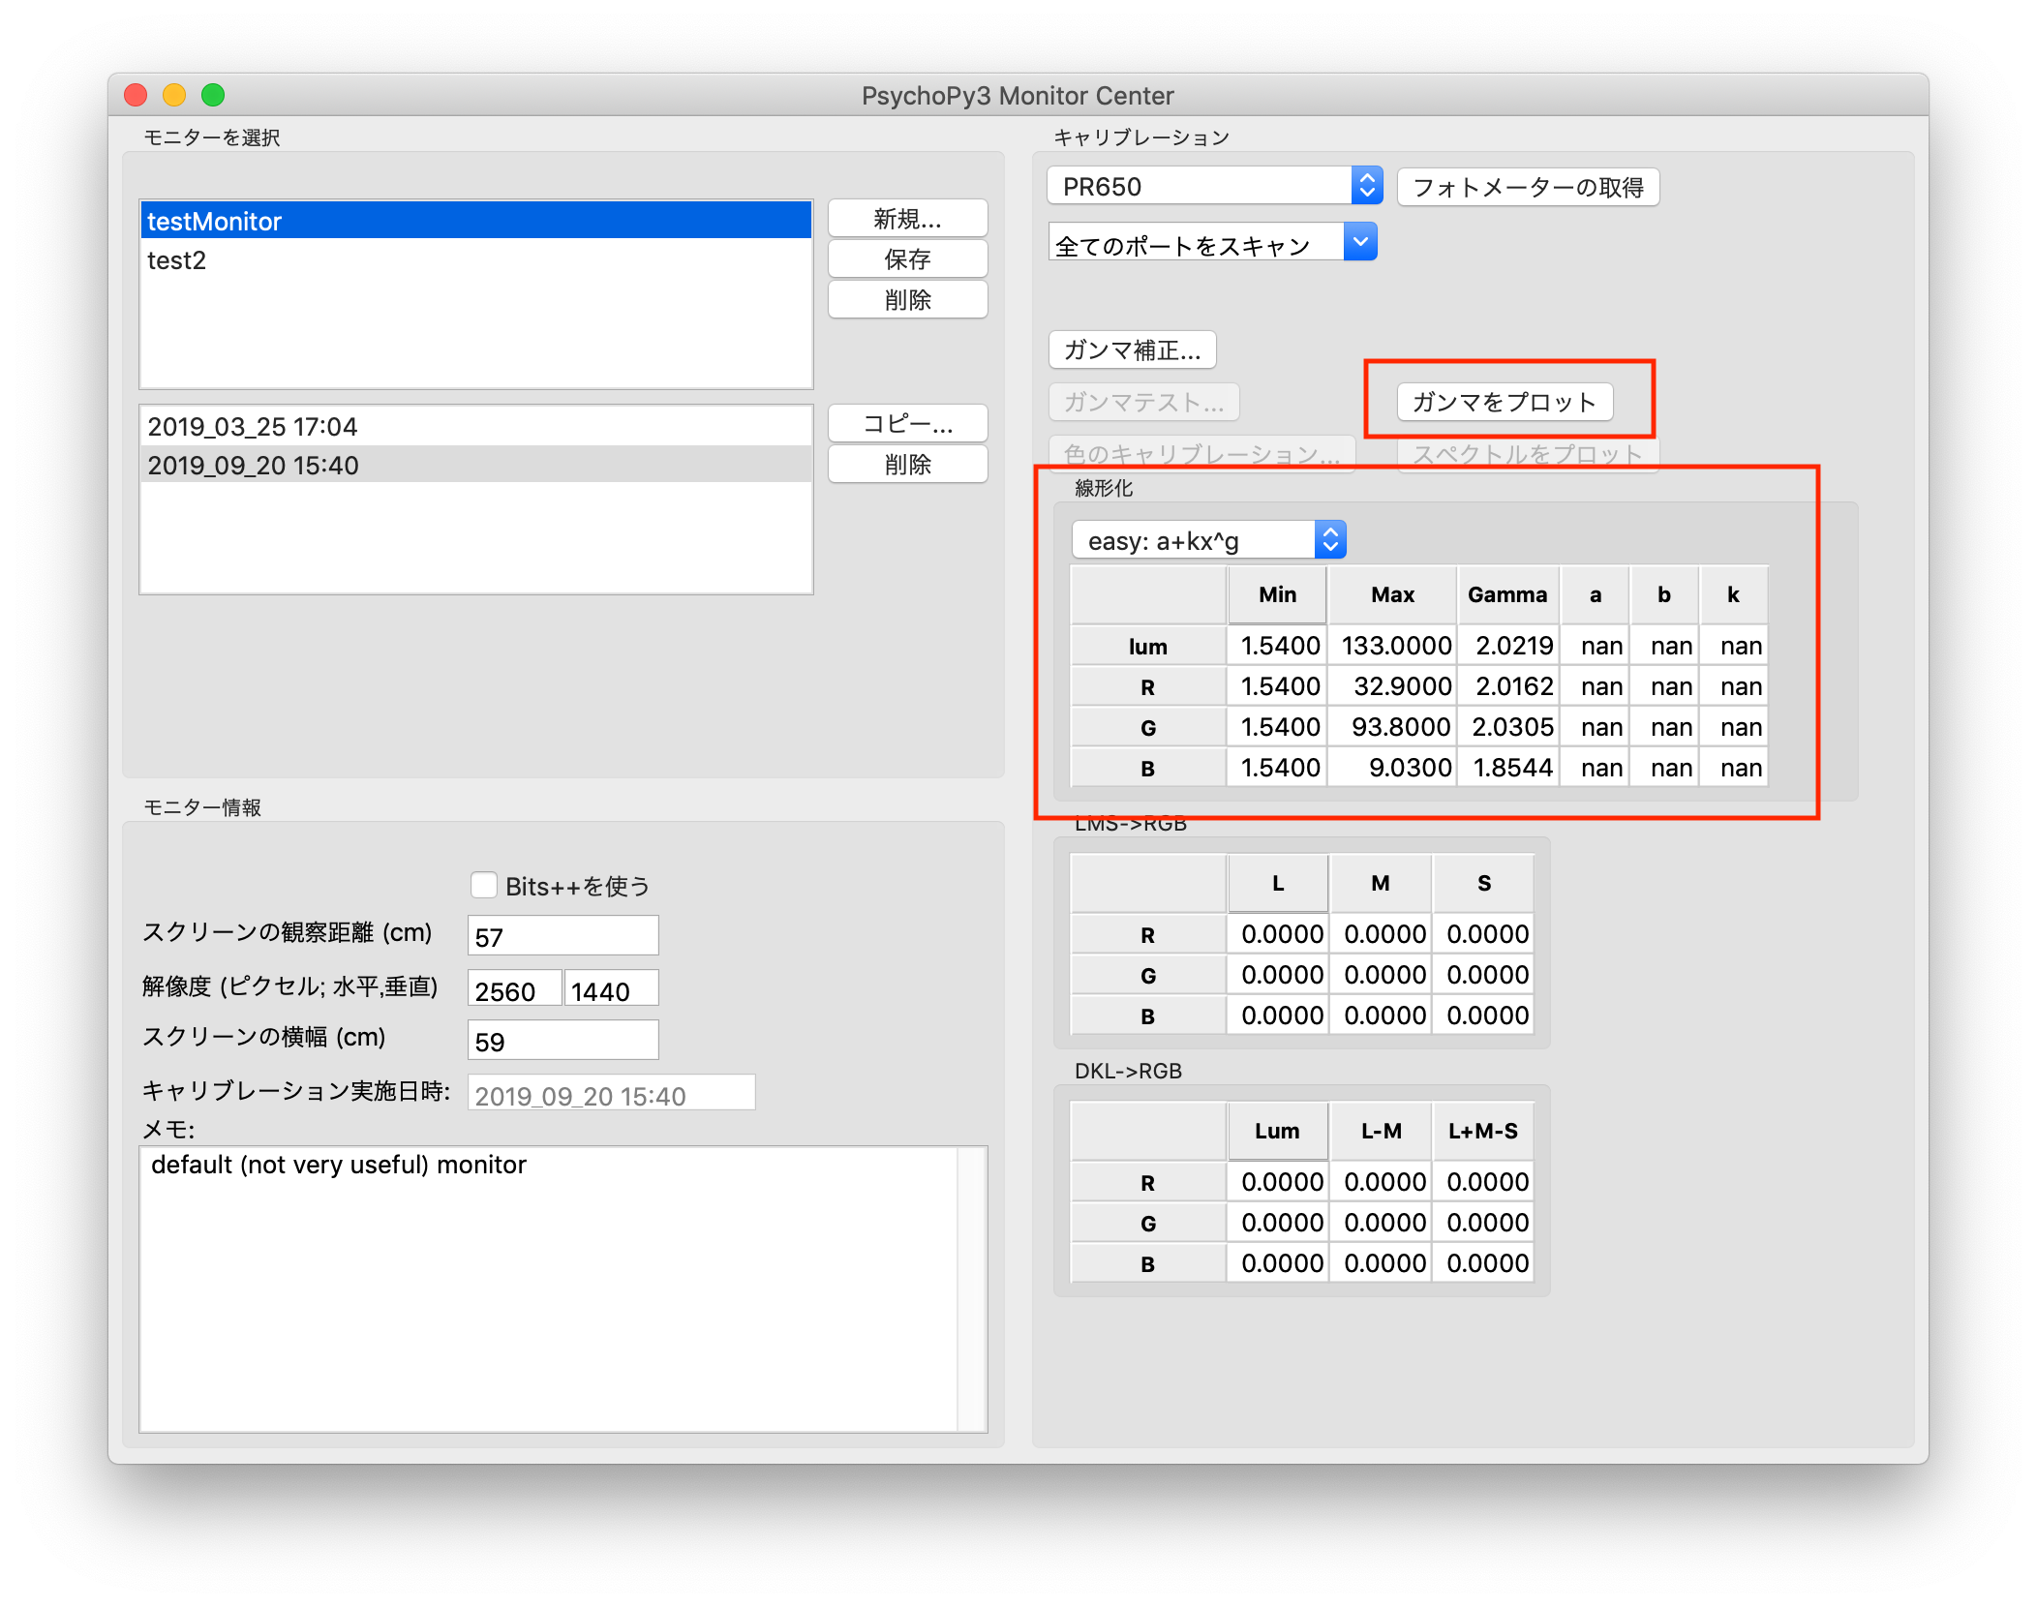Viewport: 2037px width, 1607px height.
Task: Click the Min column header in linearization table
Action: click(x=1277, y=594)
